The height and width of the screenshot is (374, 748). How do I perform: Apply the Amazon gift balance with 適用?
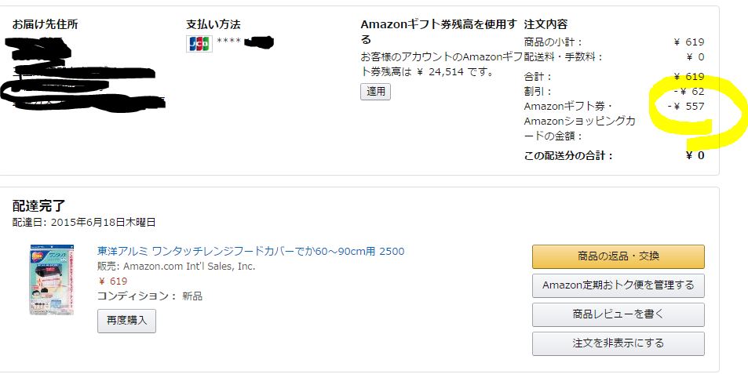375,92
